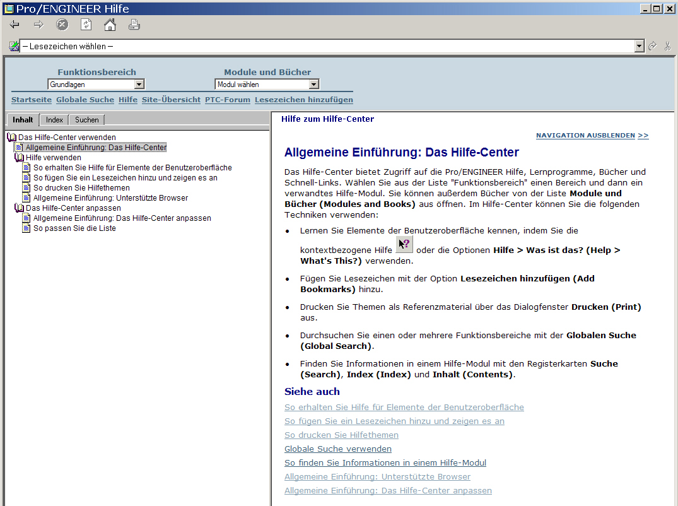Follow See-also link So fügen Sie ein Lesezeichen hinzu
Viewport: 678px width, 506px height.
click(x=394, y=421)
